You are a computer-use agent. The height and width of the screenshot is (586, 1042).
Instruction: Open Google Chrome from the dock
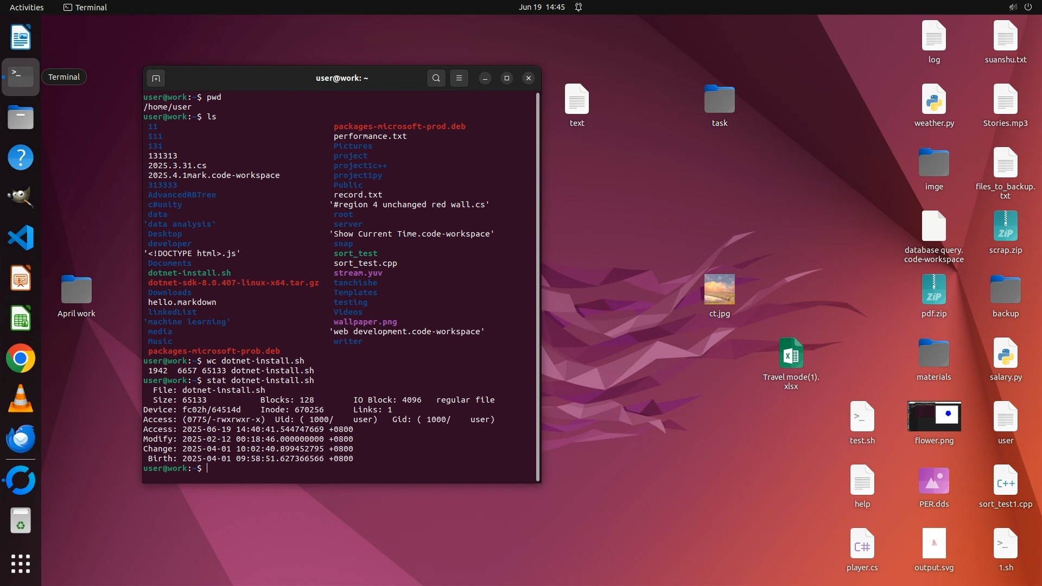tap(21, 359)
